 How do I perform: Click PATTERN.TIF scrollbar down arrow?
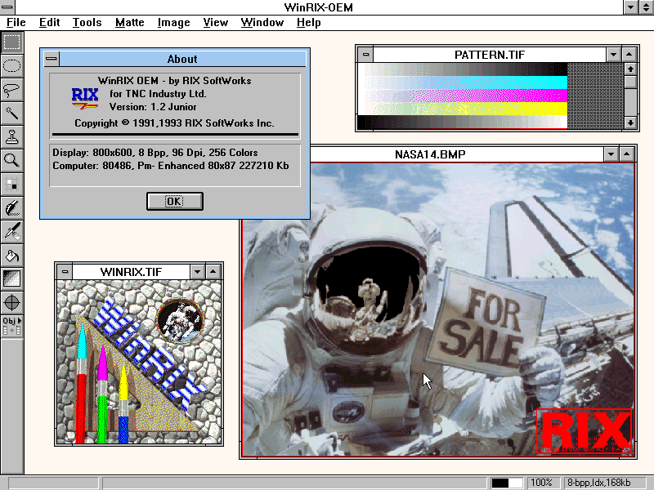[x=630, y=122]
